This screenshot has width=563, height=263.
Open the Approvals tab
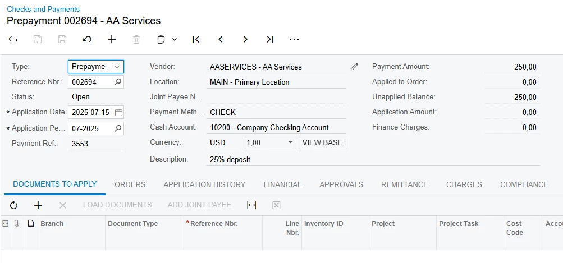[x=341, y=185]
